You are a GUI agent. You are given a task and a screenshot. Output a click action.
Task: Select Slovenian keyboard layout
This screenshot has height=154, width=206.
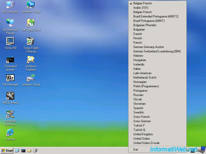pos(157,104)
